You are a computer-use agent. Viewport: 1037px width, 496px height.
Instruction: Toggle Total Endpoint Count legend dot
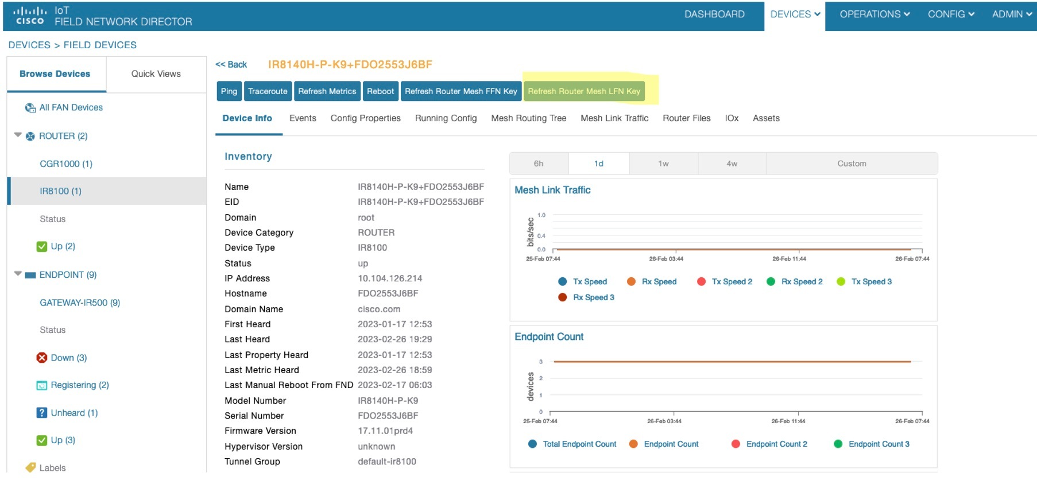click(x=533, y=444)
